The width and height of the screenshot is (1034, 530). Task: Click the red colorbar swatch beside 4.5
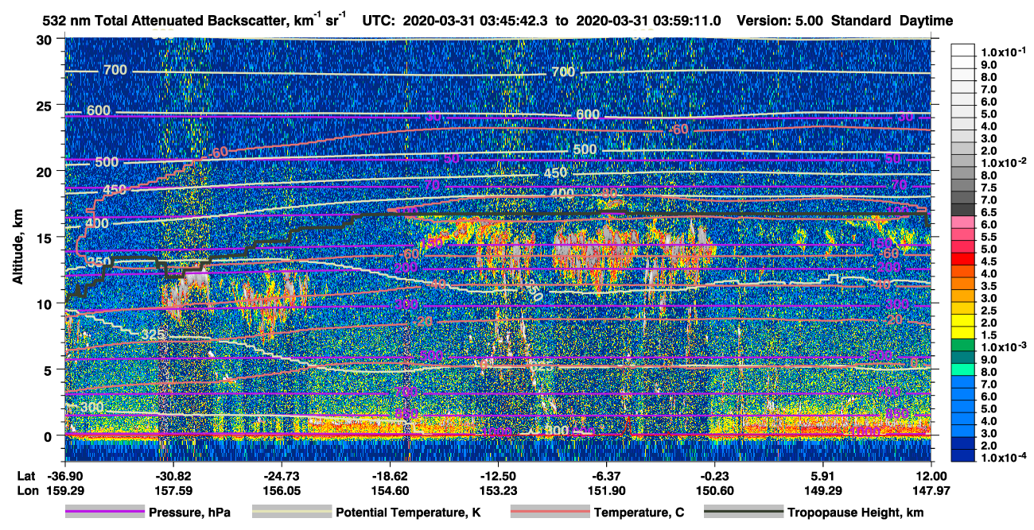963,261
